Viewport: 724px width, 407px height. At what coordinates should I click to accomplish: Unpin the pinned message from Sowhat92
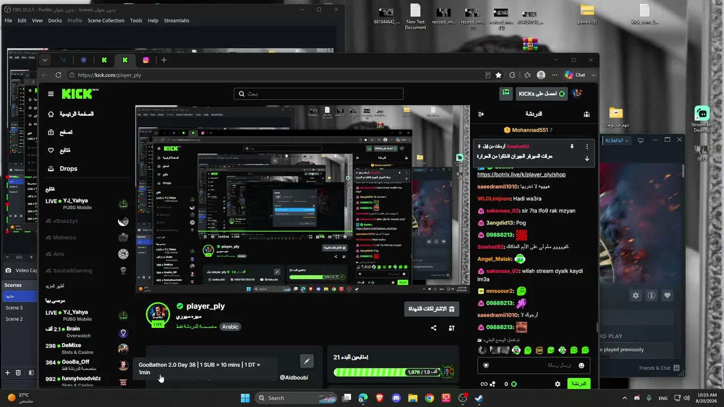pos(572,146)
